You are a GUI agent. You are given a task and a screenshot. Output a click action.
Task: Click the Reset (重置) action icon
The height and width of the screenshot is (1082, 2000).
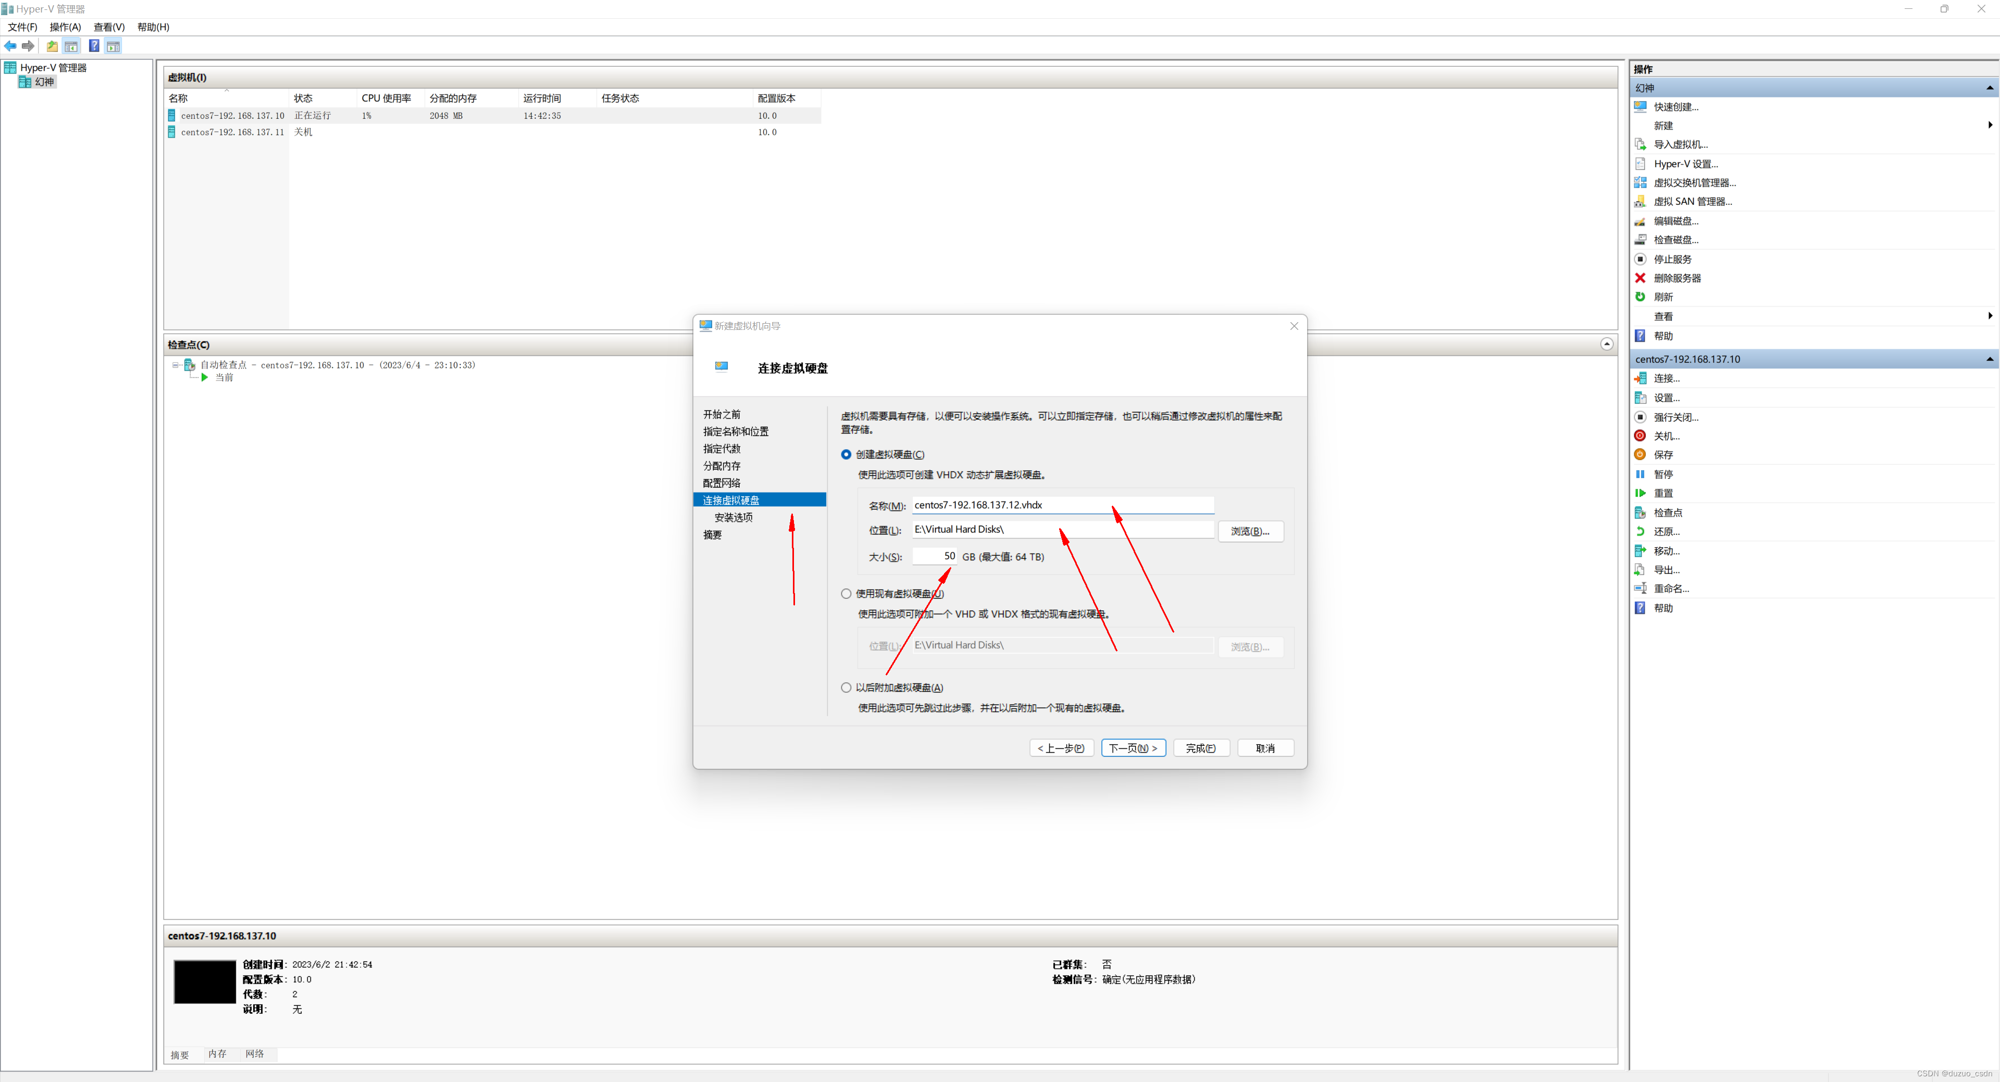coord(1641,493)
